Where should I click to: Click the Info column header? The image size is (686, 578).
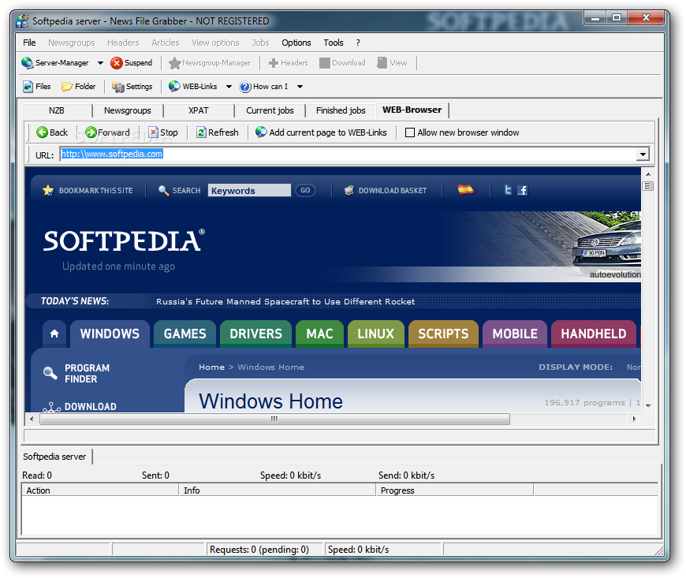[278, 490]
